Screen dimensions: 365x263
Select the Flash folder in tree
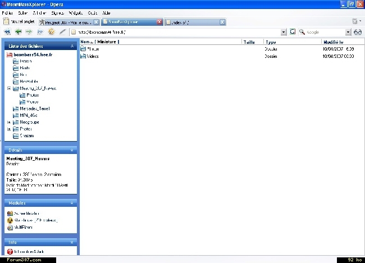[x=25, y=68]
